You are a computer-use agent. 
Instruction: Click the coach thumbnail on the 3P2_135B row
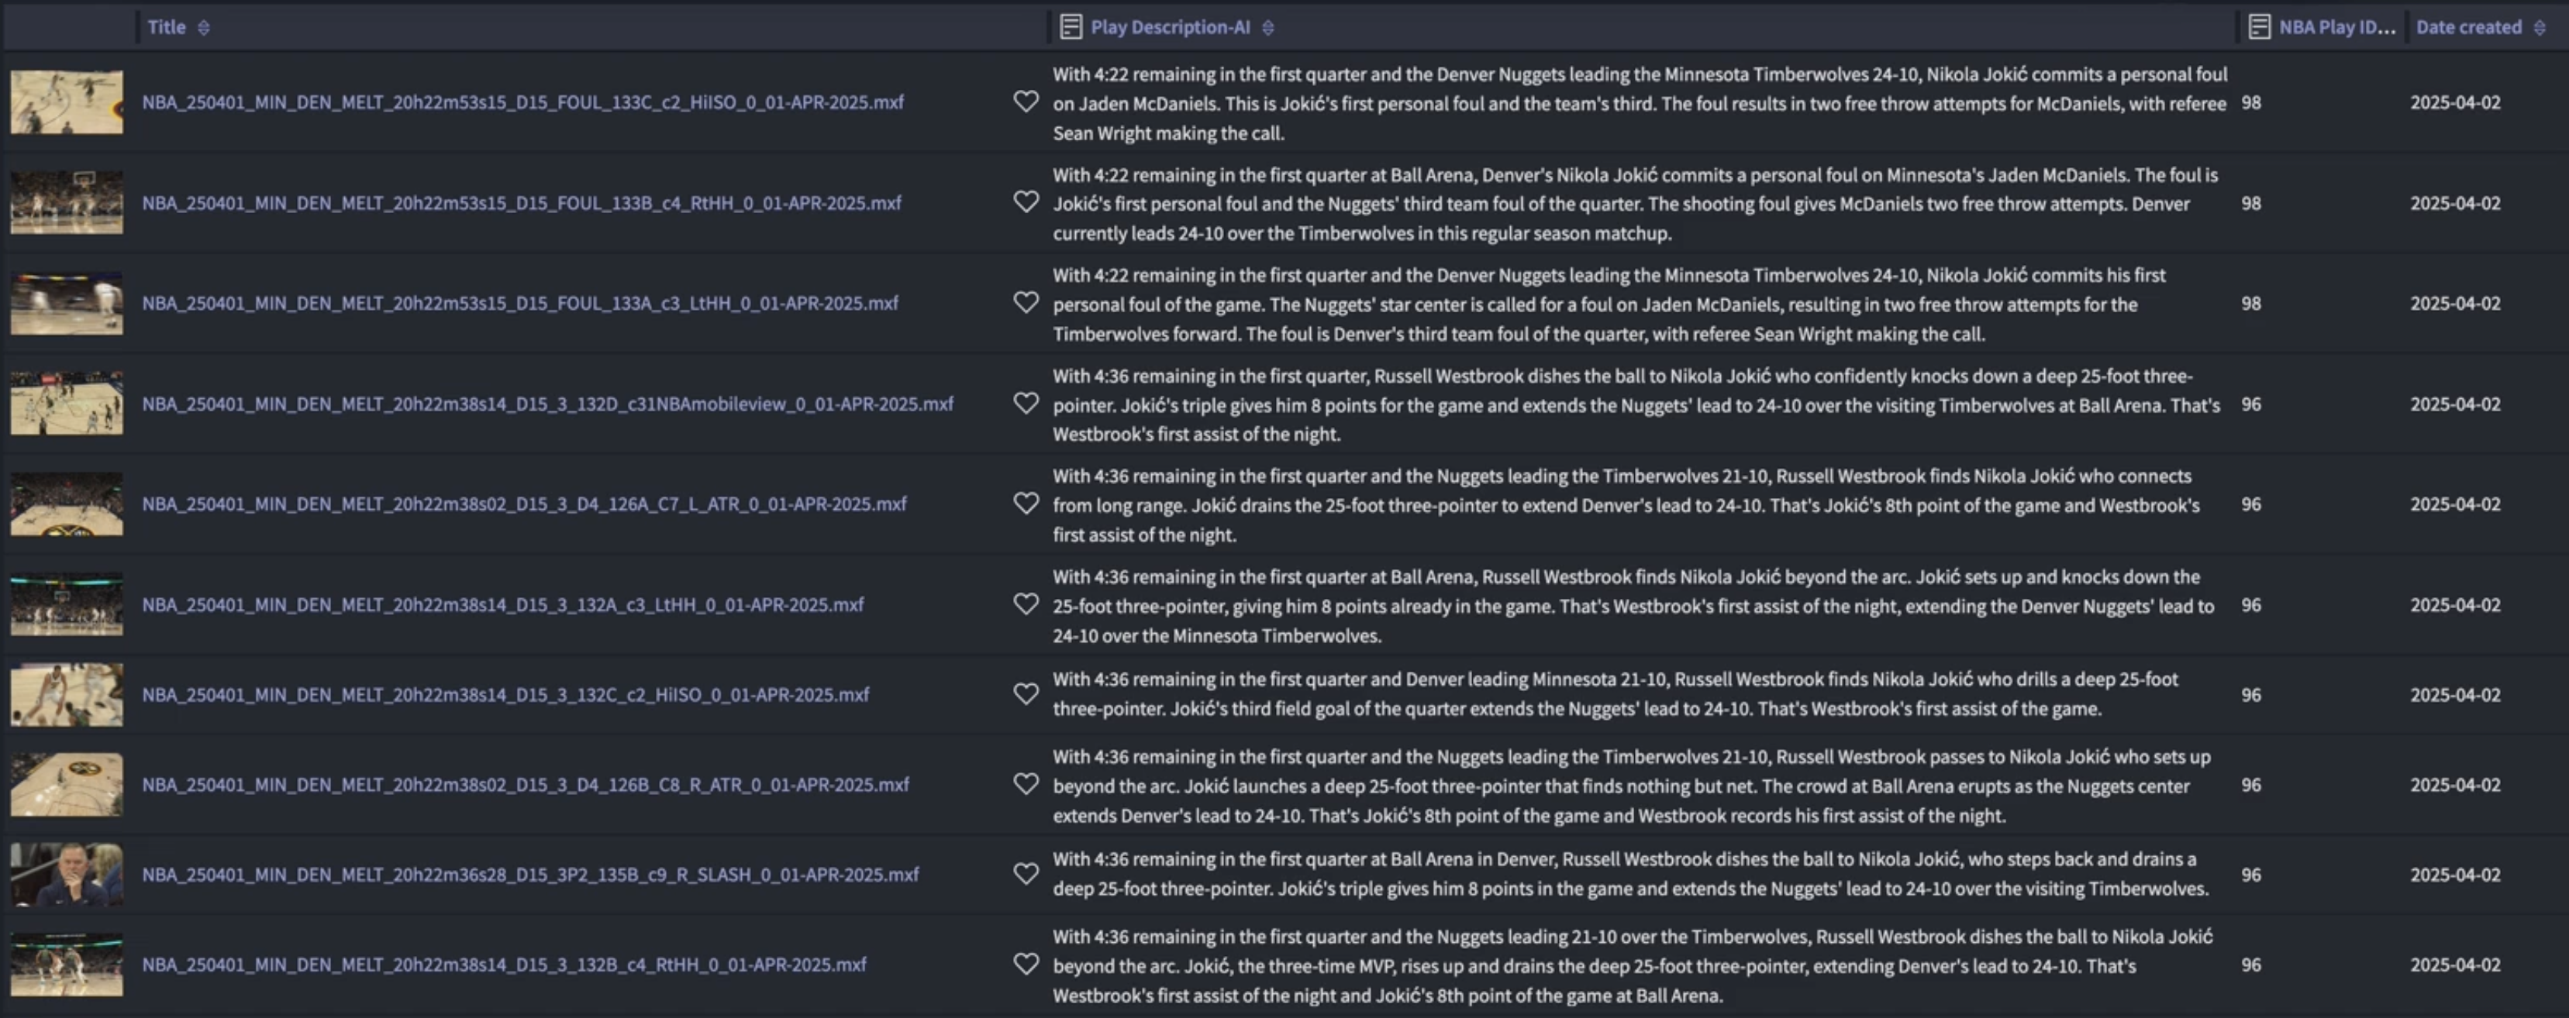(x=66, y=873)
